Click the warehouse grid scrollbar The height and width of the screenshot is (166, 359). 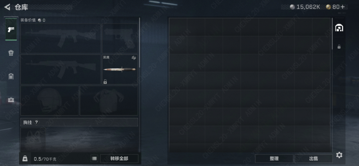point(332,34)
